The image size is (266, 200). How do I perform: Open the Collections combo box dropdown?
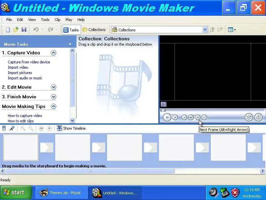tap(205, 30)
